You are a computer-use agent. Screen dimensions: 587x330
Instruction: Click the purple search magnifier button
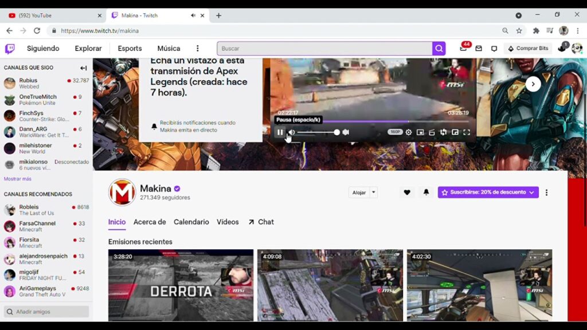439,48
